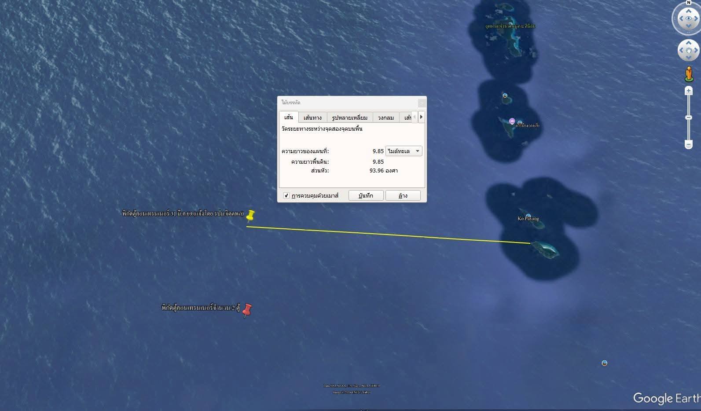Select the วงกลม tab
The height and width of the screenshot is (411, 701).
[x=385, y=117]
